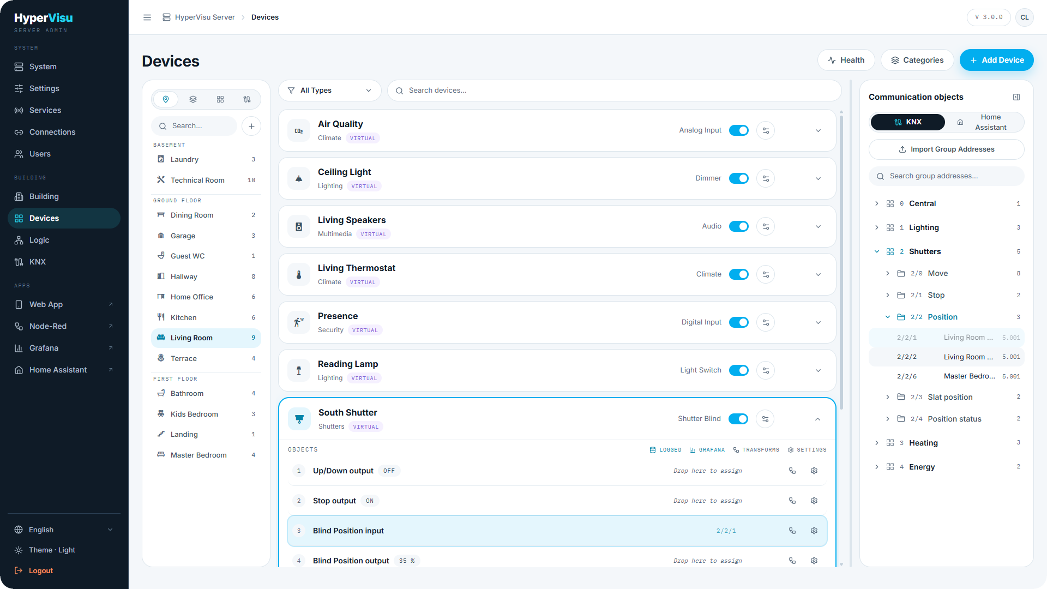This screenshot has height=589, width=1047.
Task: Switch off the South Shutter toggle
Action: point(738,419)
